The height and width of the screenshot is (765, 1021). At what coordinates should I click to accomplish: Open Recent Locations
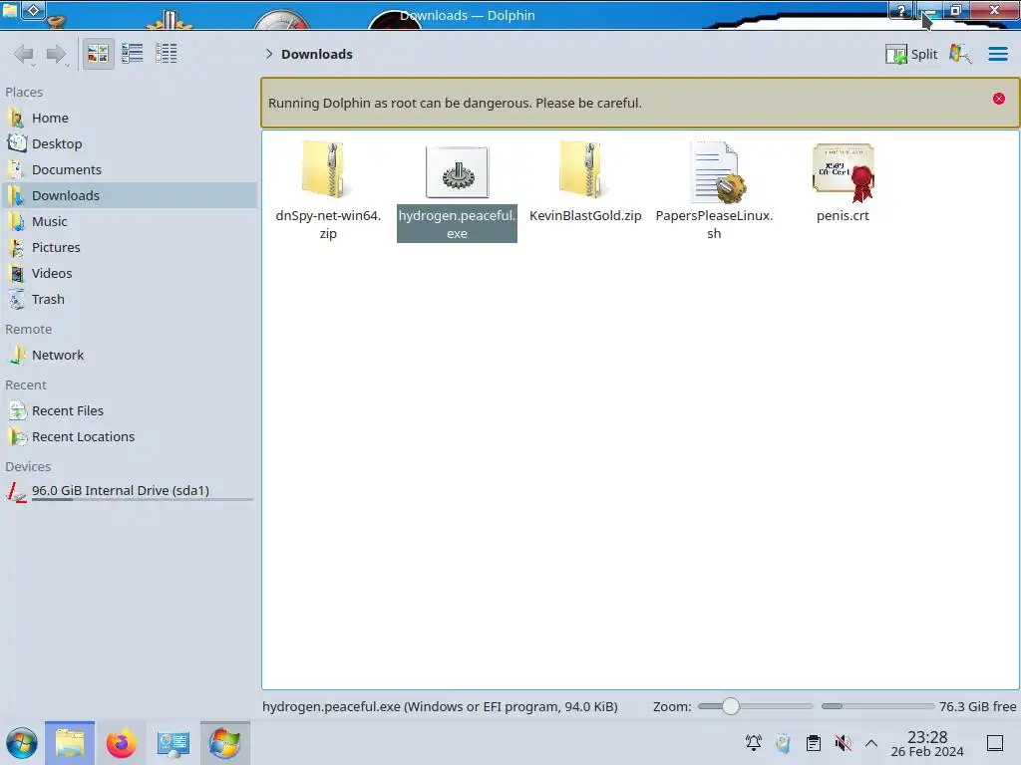[131, 437]
